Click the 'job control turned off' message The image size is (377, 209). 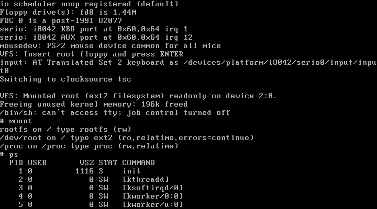coord(179,113)
